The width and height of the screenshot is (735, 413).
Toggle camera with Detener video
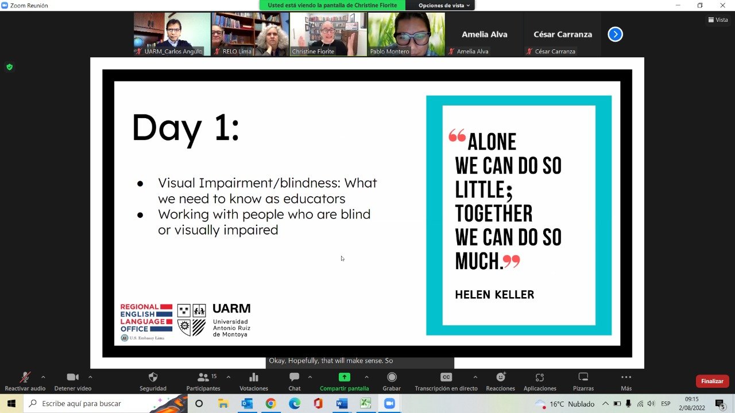72,377
